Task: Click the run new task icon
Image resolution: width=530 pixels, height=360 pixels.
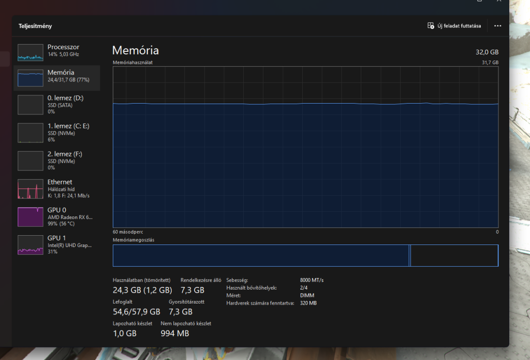Action: (431, 25)
